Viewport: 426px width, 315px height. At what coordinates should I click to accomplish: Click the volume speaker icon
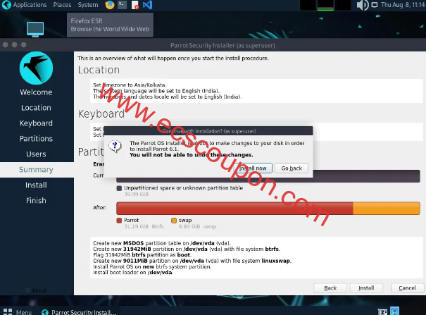pyautogui.click(x=363, y=5)
